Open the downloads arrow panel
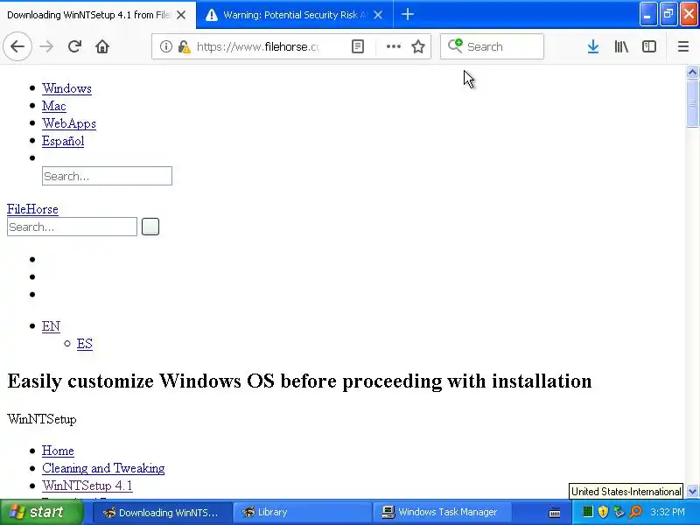 point(593,46)
